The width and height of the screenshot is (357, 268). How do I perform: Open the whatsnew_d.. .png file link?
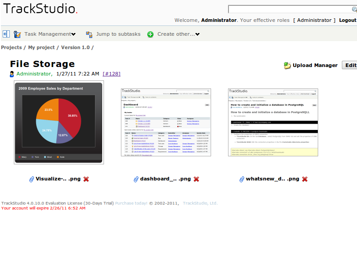pos(273,179)
